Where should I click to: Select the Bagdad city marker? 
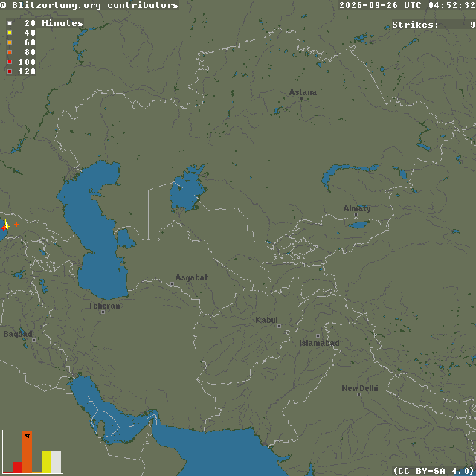click(x=33, y=341)
